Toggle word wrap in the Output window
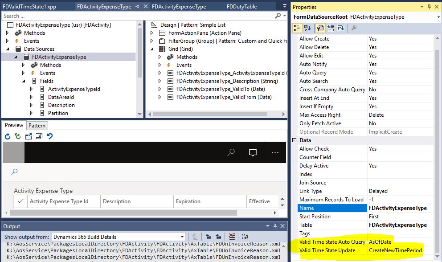The image size is (442, 262). 245,237
